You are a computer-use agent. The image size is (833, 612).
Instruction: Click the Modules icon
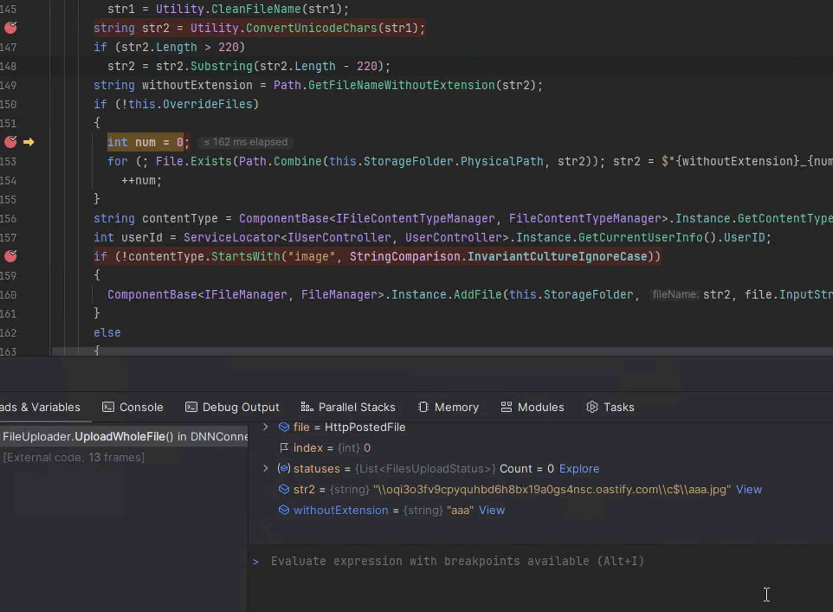[506, 407]
